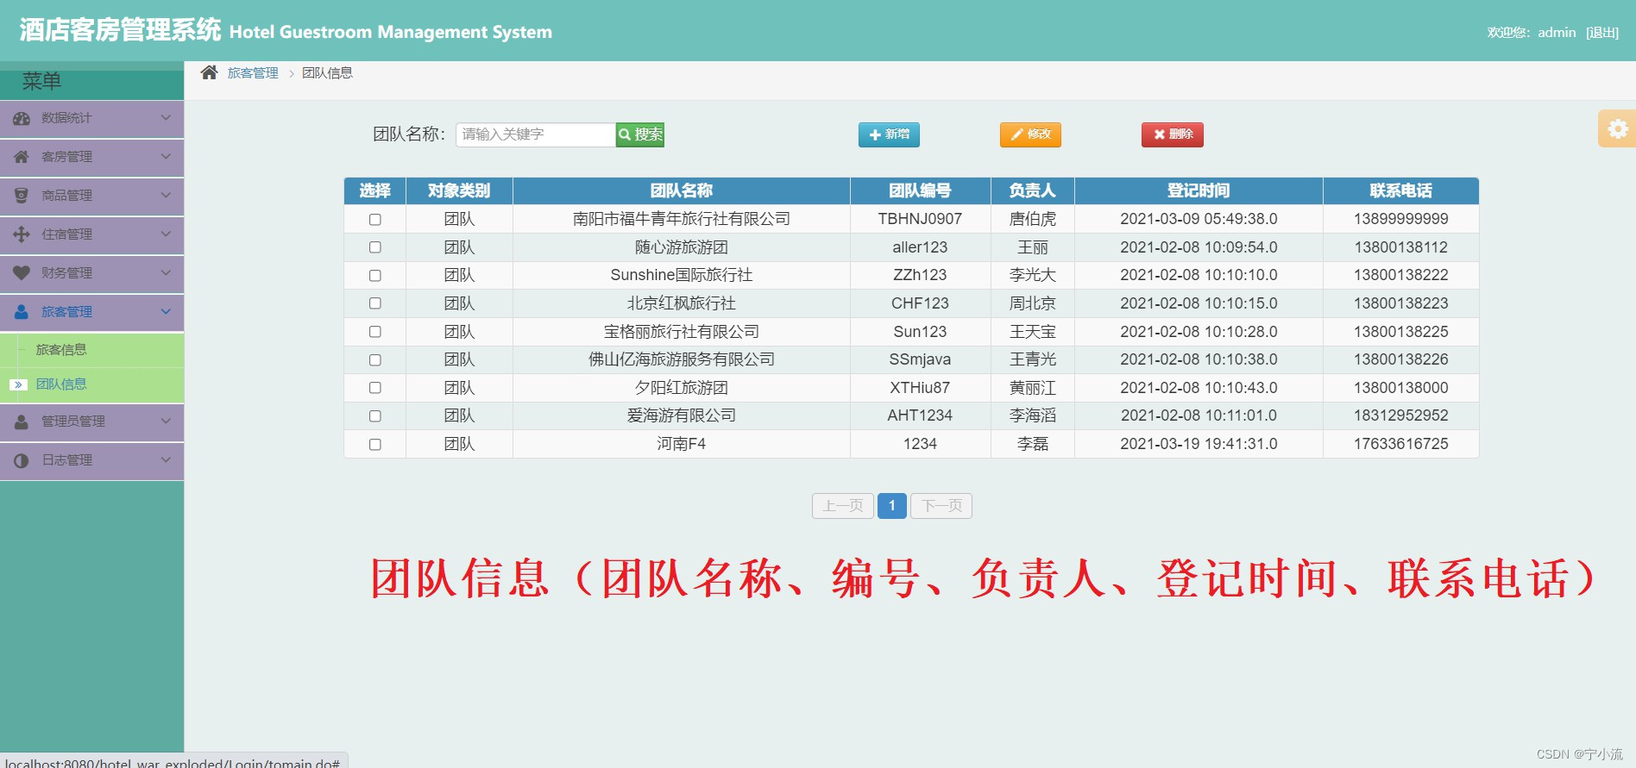
Task: Tick the 爱海游有限公司 row checkbox
Action: 374,416
